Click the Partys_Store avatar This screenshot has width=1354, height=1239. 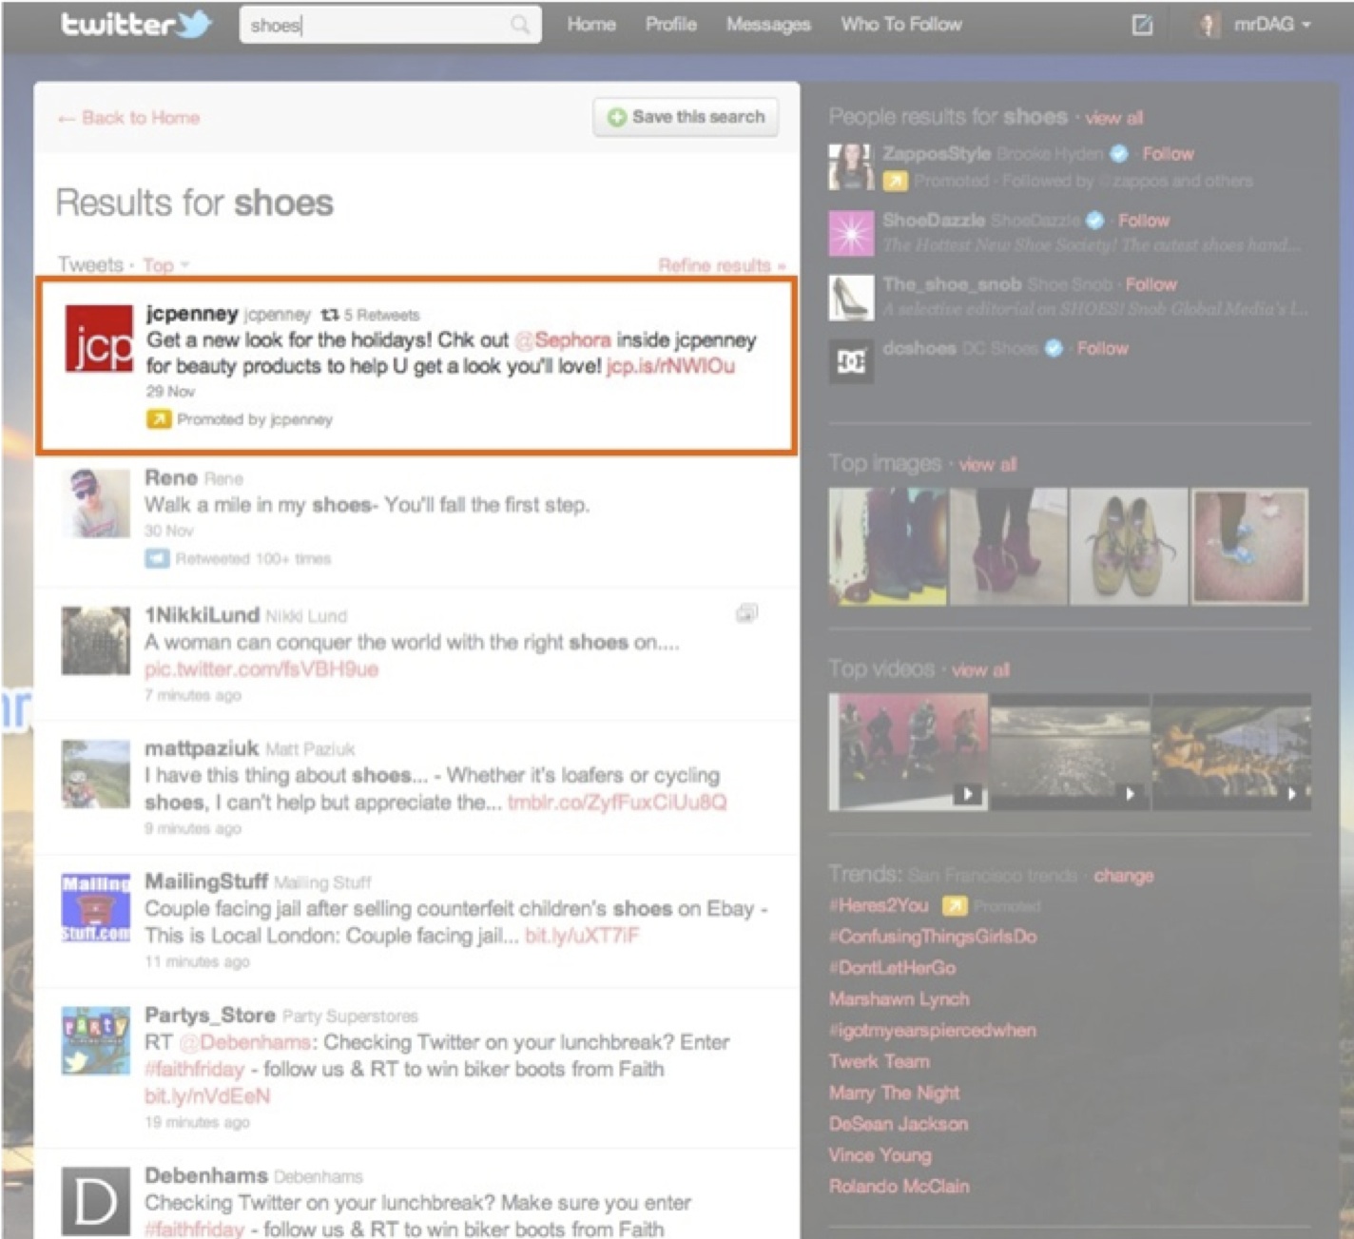tap(96, 1040)
